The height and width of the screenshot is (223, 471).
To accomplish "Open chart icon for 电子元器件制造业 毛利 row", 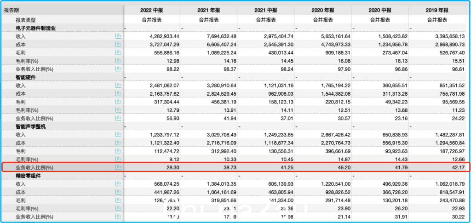I will point(118,52).
